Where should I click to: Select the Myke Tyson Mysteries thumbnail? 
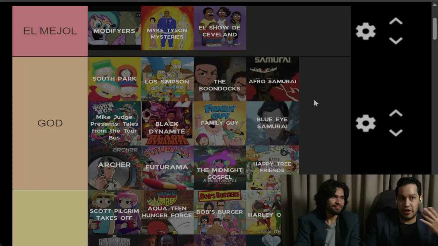[167, 28]
